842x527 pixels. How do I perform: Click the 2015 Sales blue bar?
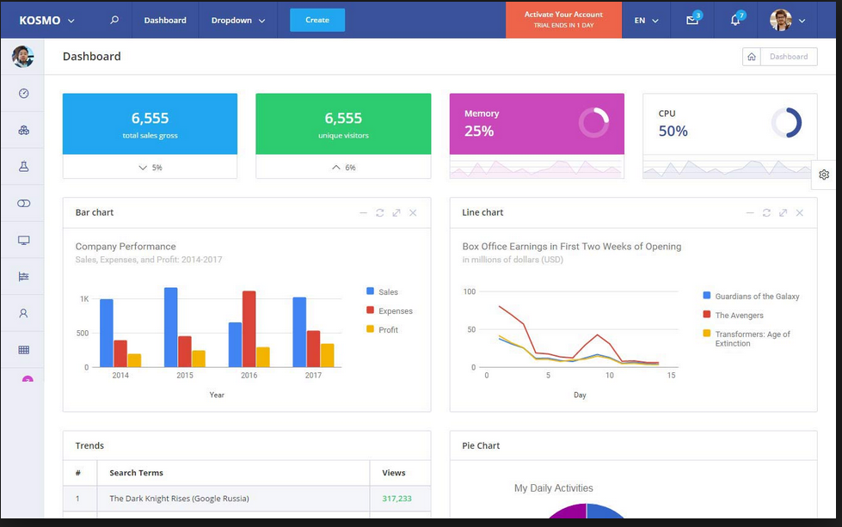[x=171, y=328]
